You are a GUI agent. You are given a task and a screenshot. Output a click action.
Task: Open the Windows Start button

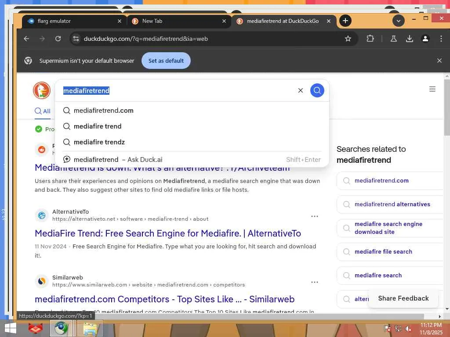(11, 328)
